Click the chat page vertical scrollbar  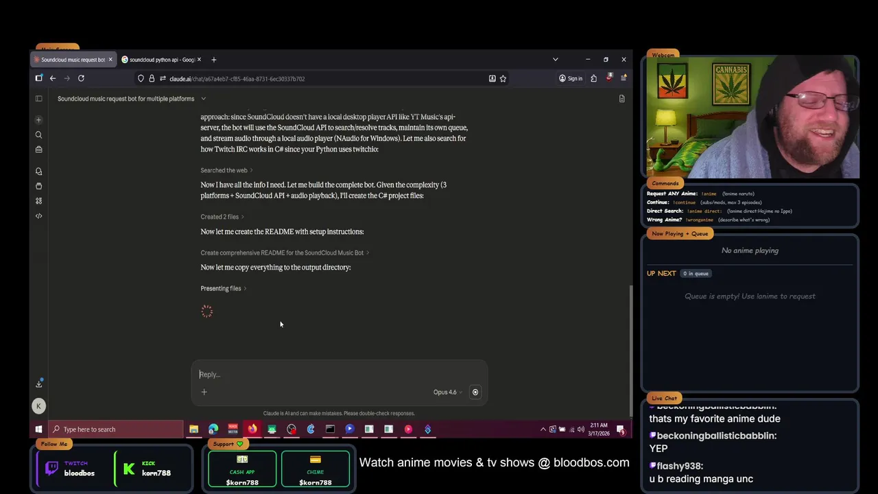[630, 350]
